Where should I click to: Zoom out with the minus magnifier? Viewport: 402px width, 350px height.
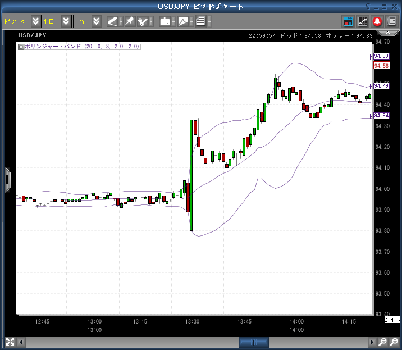click(x=382, y=342)
